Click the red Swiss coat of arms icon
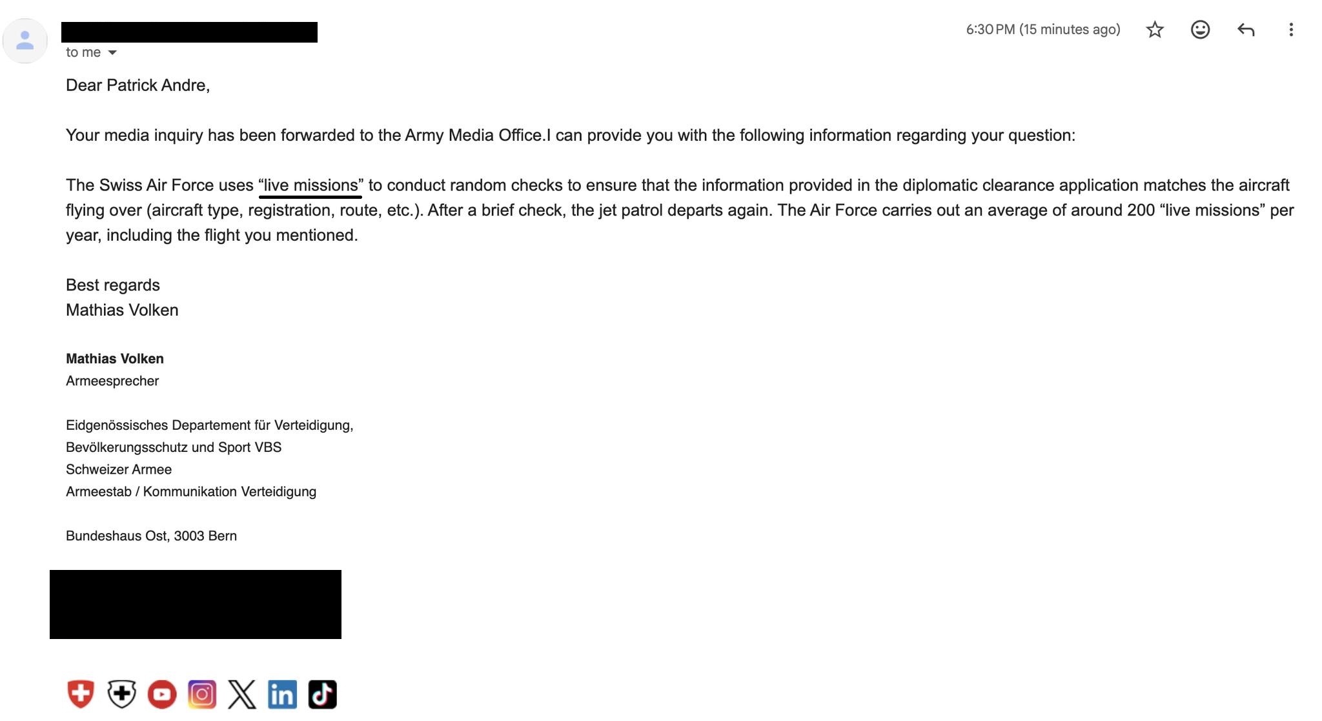Viewport: 1322px width, 721px height. (81, 694)
